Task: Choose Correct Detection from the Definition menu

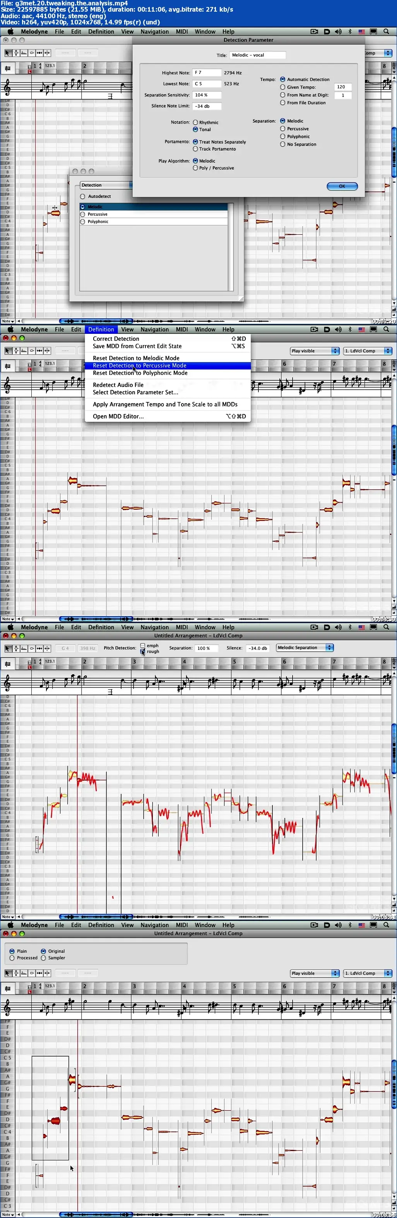Action: (x=116, y=338)
